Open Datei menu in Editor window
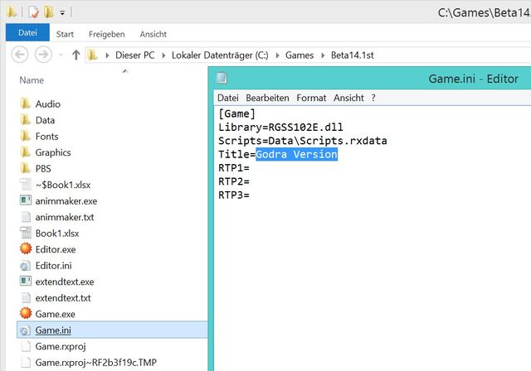 coord(228,98)
